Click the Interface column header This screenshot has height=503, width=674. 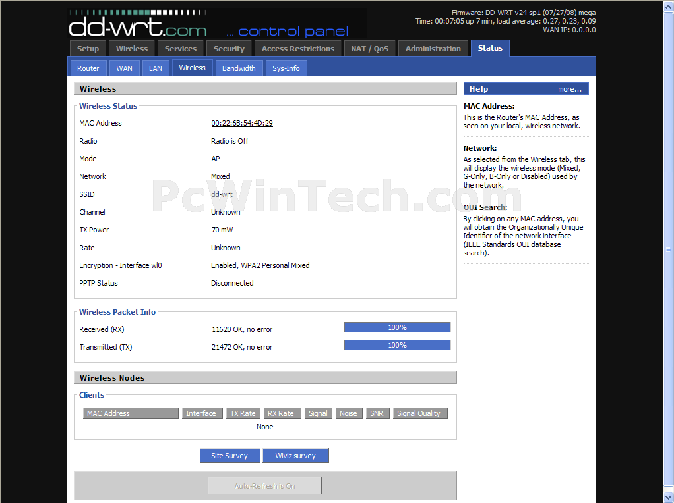pos(202,413)
